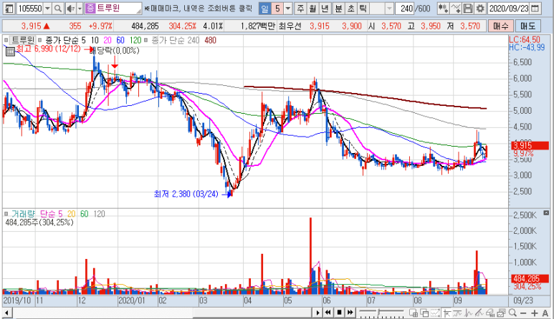The height and width of the screenshot is (319, 554).
Task: Click the A text annotation icon
Action: (x=545, y=313)
